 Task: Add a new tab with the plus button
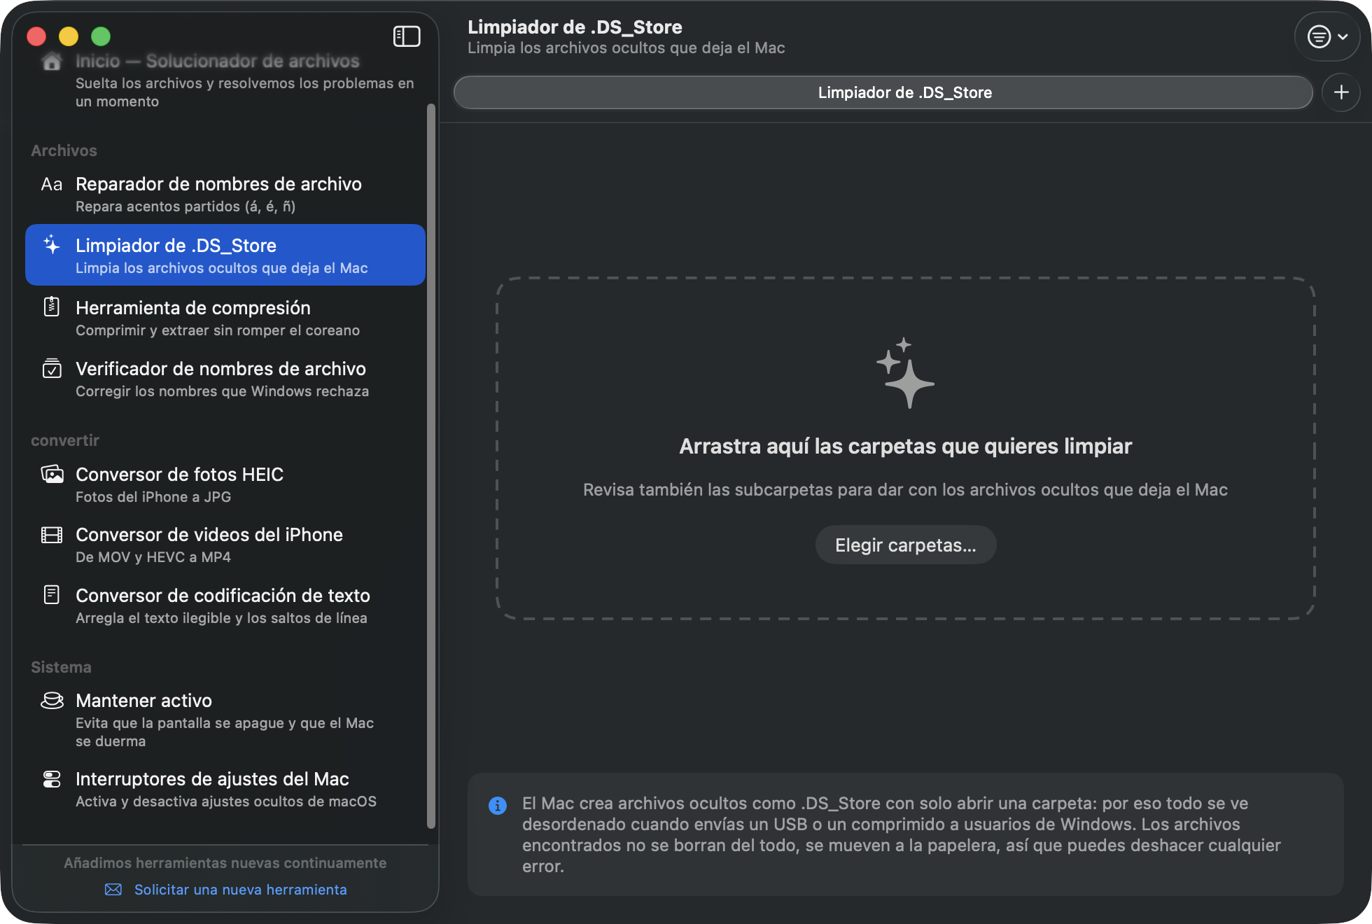point(1341,92)
